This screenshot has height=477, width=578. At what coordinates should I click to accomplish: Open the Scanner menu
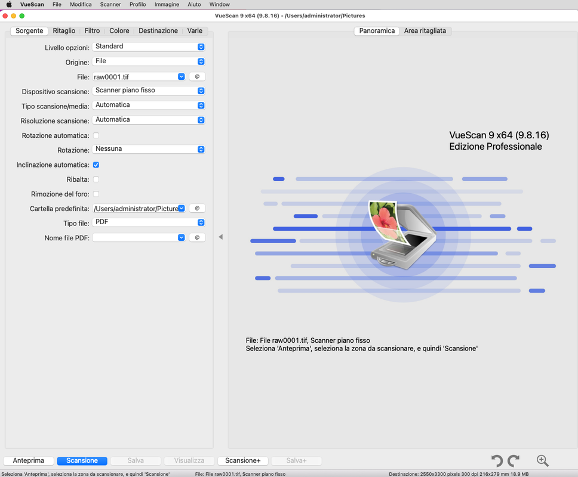pos(110,4)
